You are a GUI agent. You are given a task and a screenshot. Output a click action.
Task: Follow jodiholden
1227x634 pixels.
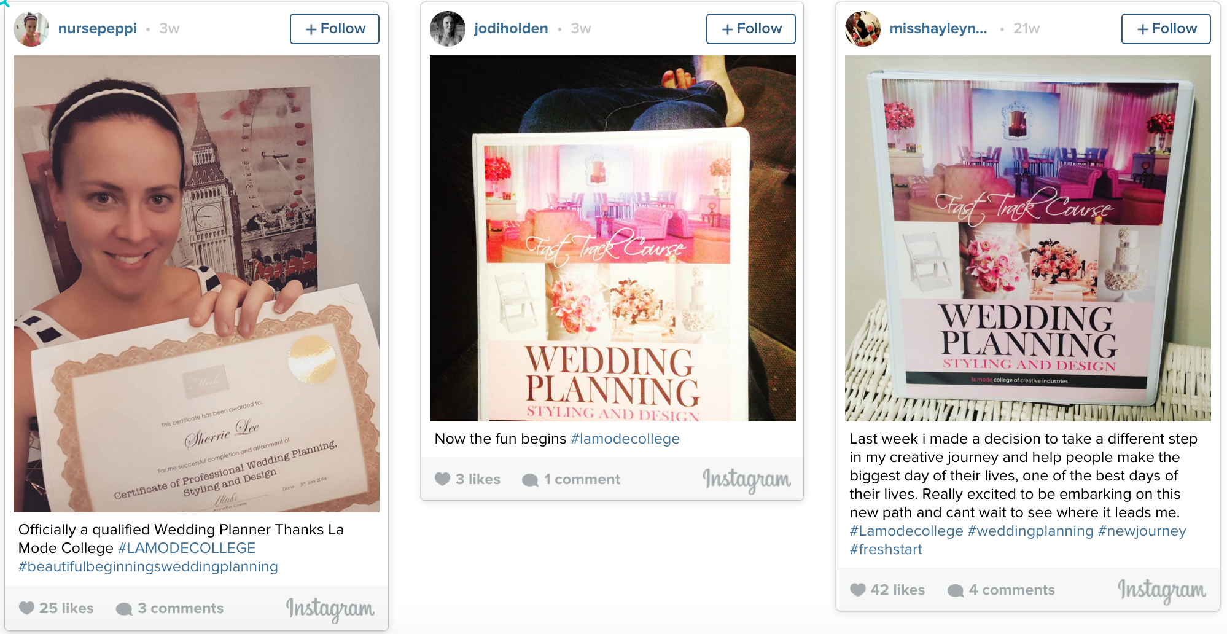pos(751,29)
